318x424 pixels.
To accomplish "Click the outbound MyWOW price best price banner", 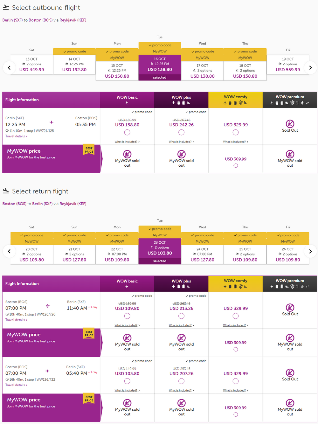I will coord(52,159).
